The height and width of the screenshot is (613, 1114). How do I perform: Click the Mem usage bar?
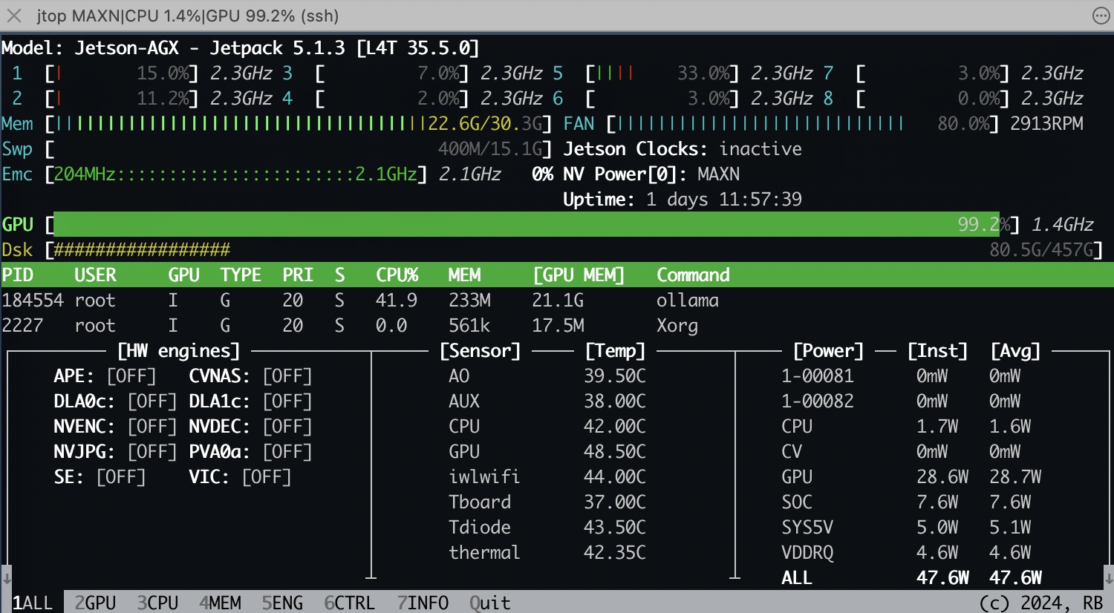(x=238, y=124)
